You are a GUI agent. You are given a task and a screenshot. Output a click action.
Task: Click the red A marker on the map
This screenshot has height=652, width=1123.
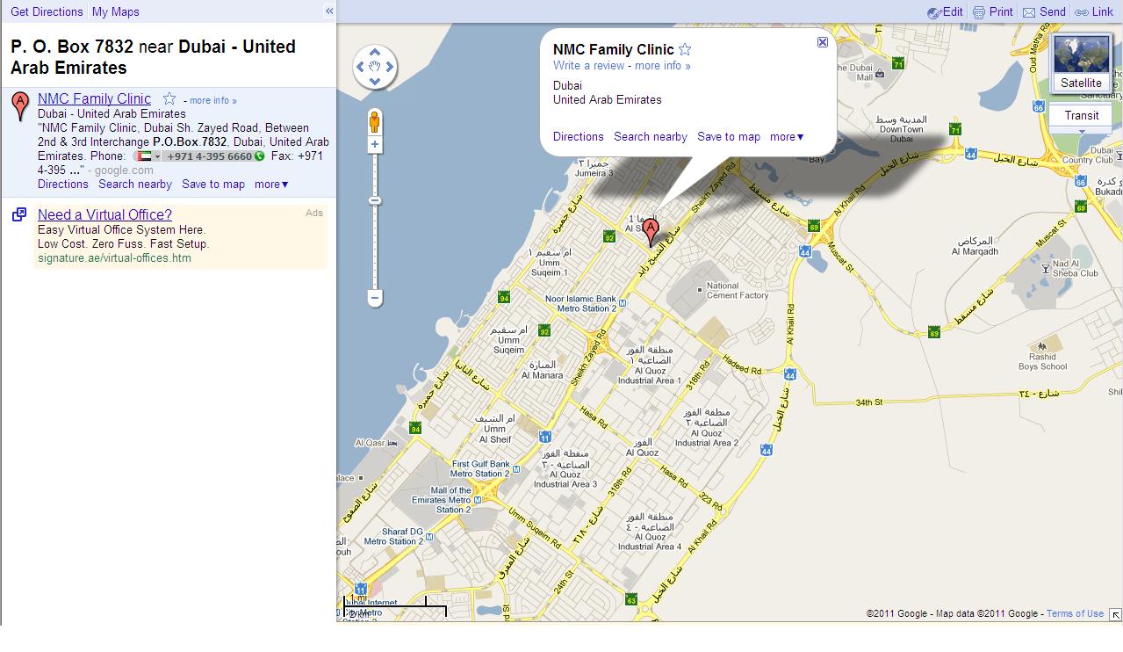(x=651, y=231)
